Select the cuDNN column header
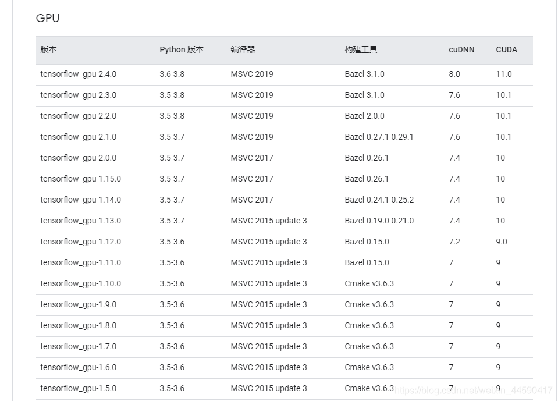Viewport: 558px width, 401px height. (x=461, y=49)
